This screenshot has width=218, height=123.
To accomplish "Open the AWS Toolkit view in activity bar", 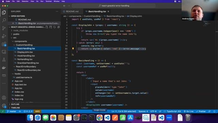I will click(4, 75).
